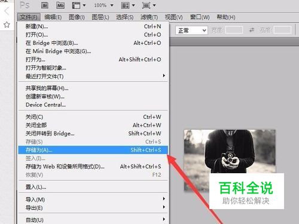299x224 pixels.
Task: Click the 宽度 input field
Action: click(234, 30)
